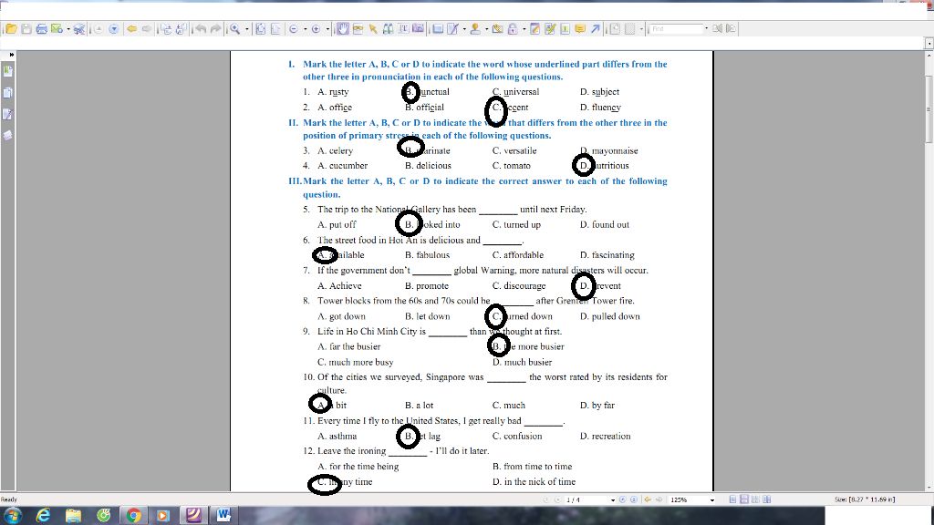
Task: Select the Zoom magnifier tool
Action: click(234, 28)
